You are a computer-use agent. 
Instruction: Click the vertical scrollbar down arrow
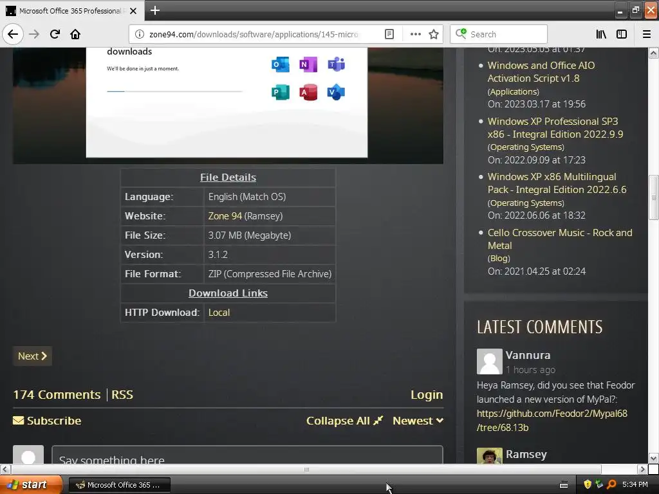coord(653,458)
